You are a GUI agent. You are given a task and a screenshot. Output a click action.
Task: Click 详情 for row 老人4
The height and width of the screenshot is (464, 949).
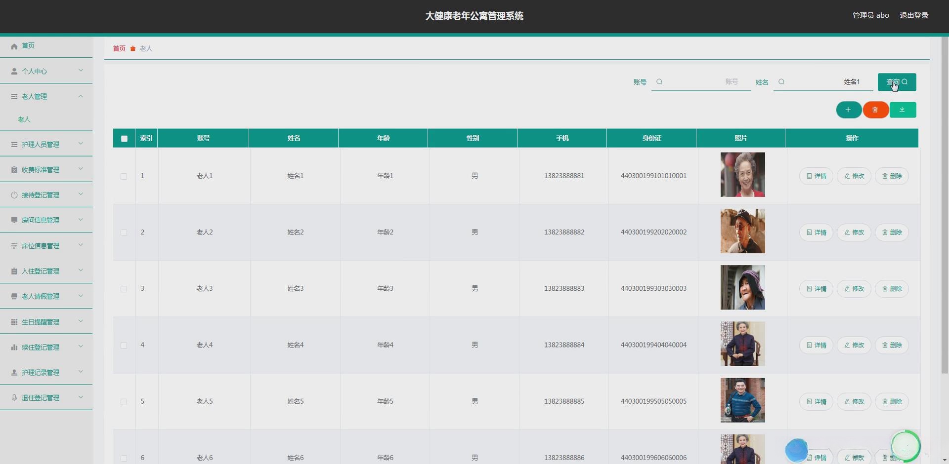tap(816, 346)
